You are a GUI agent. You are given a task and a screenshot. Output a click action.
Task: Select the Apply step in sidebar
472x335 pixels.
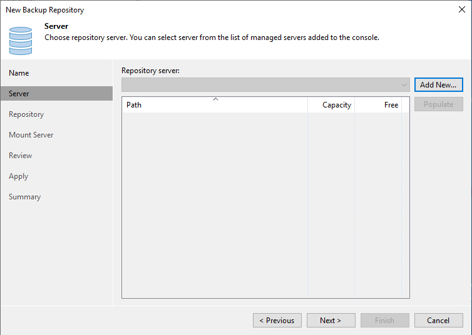point(18,176)
